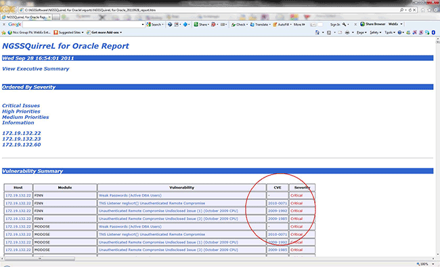Open the WebEx dropdown menu
This screenshot has width=440, height=267.
[396, 24]
